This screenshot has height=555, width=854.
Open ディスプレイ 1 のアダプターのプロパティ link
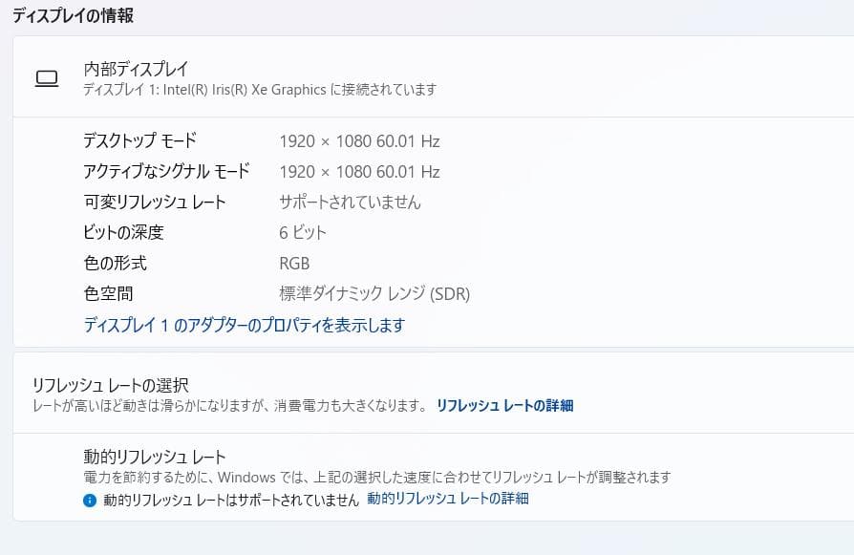245,326
